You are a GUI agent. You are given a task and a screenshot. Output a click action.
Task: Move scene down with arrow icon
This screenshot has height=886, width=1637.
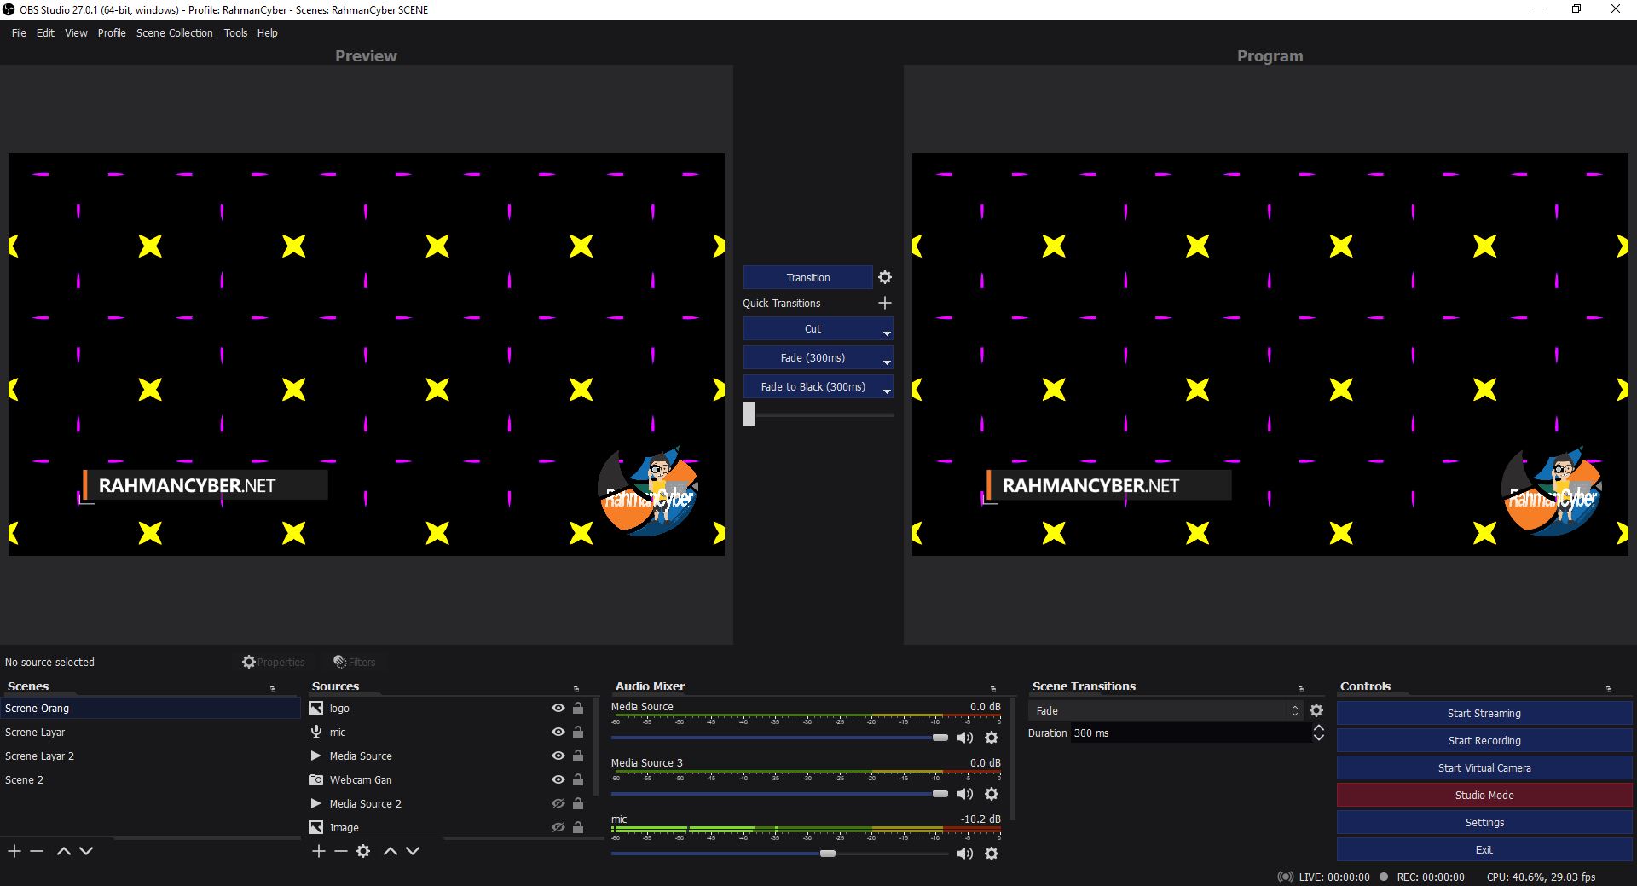coord(86,851)
